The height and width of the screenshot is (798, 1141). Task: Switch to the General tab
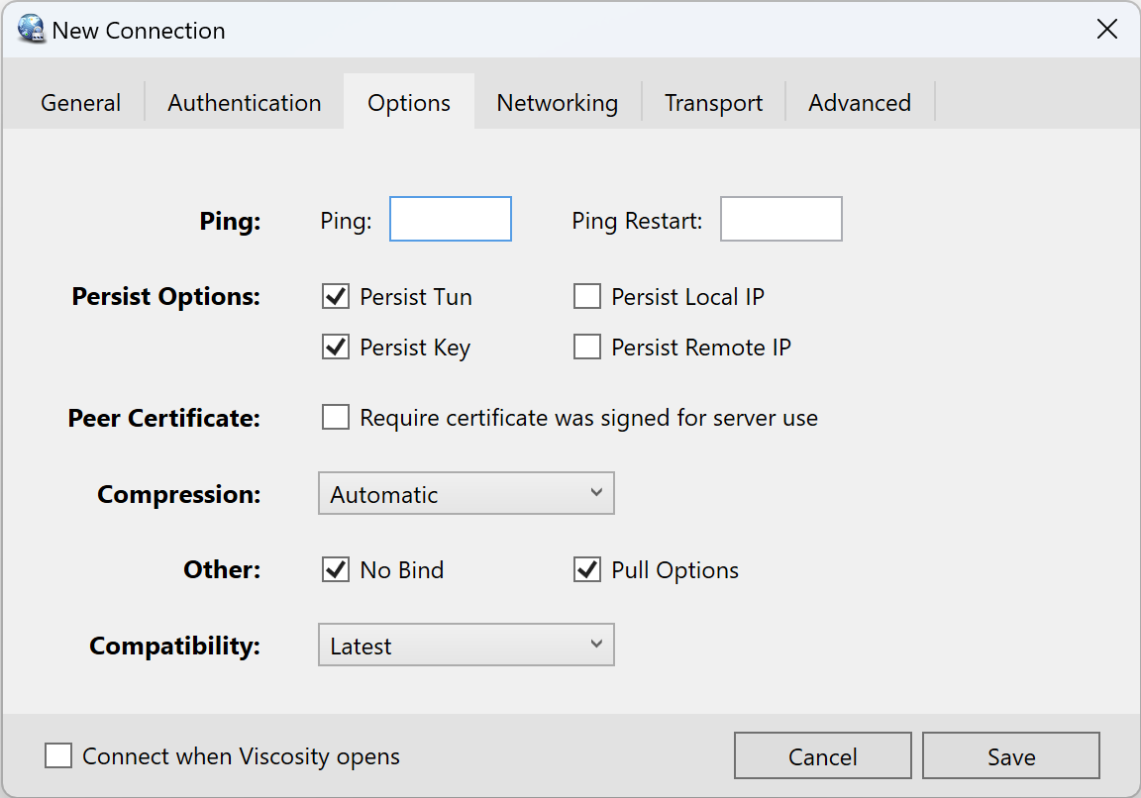tap(81, 103)
